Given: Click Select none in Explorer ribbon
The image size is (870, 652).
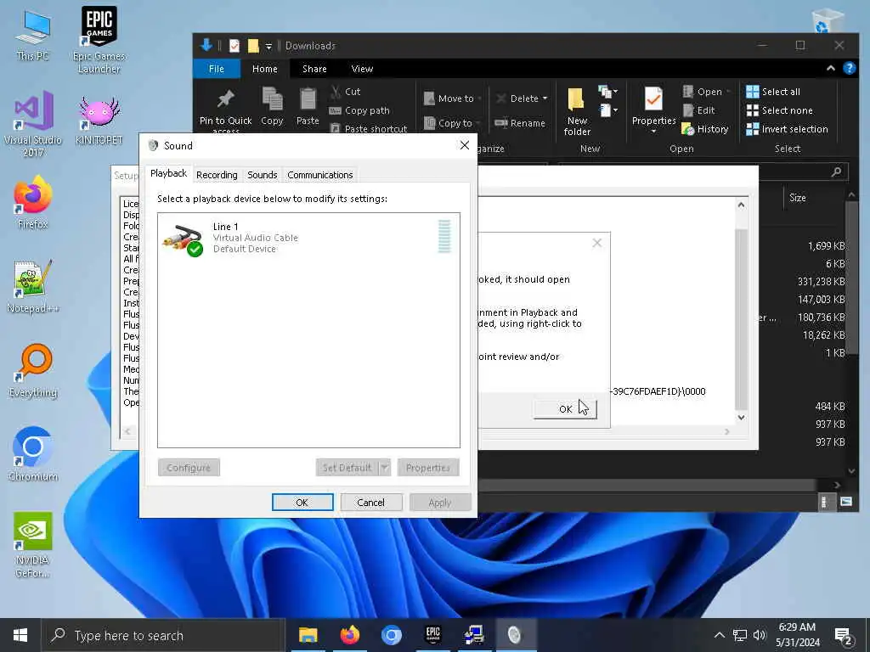Looking at the screenshot, I should coord(779,110).
